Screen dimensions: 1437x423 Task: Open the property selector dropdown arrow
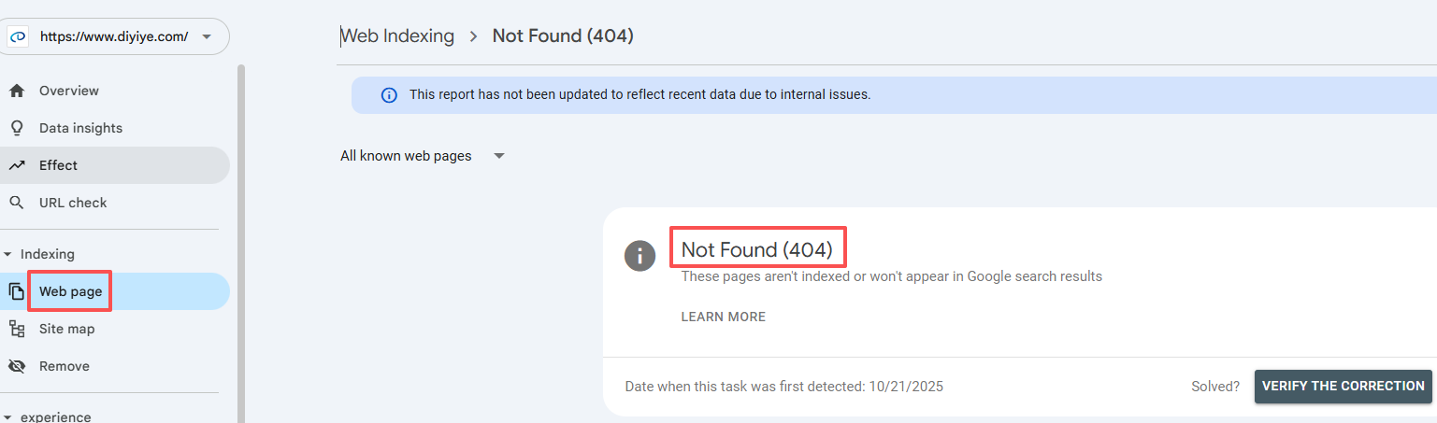[x=206, y=37]
